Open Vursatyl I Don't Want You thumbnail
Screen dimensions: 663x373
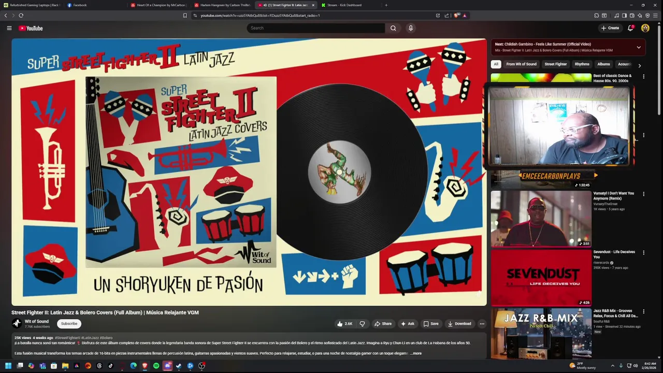tap(541, 219)
